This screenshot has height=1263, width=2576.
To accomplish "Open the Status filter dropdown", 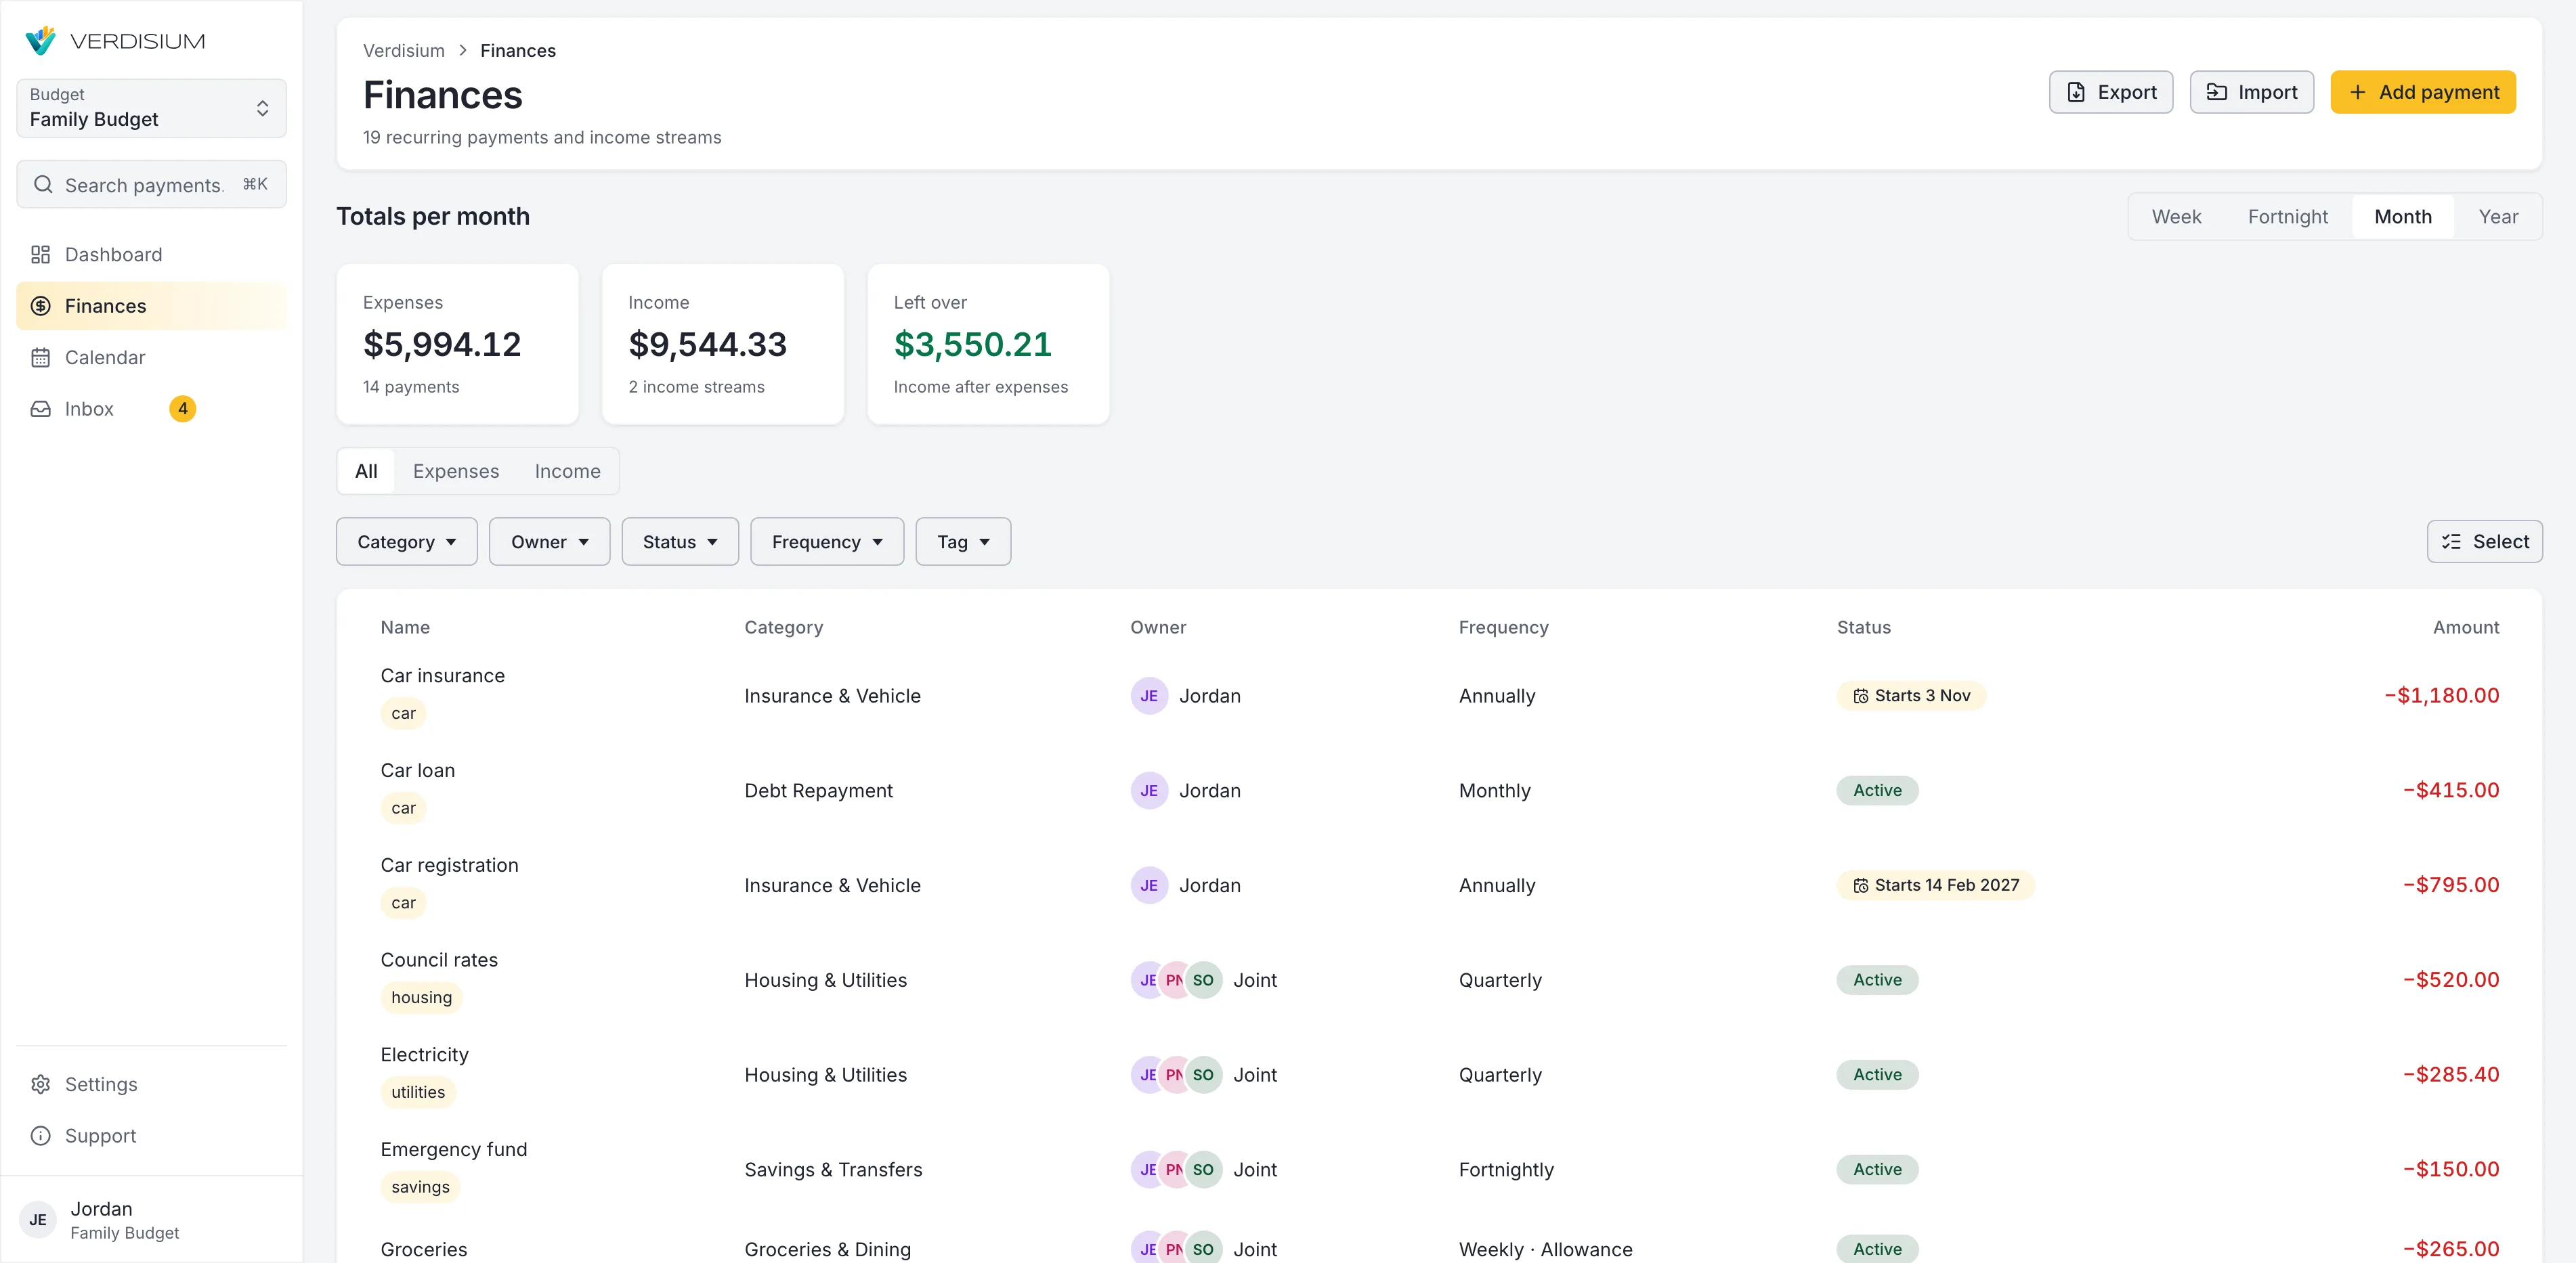I will click(680, 541).
